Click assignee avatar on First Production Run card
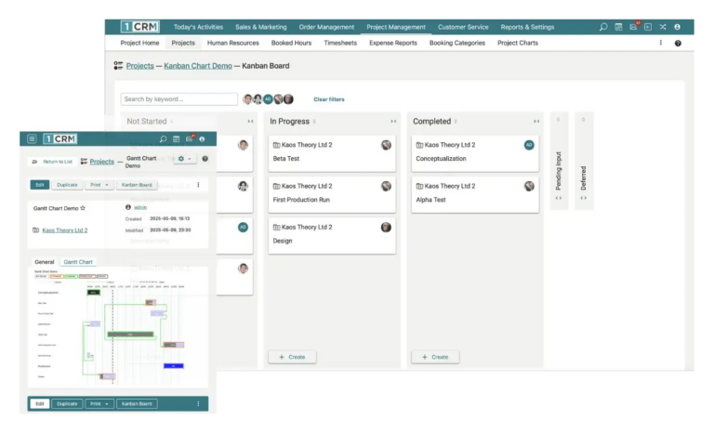 pyautogui.click(x=386, y=186)
